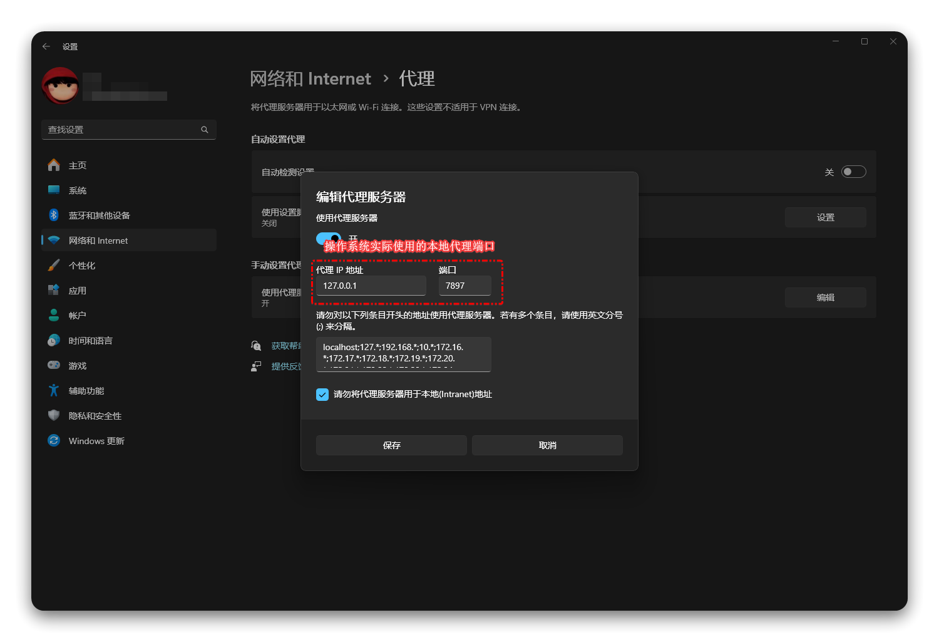Open the 游戏 gamepad icon

54,365
